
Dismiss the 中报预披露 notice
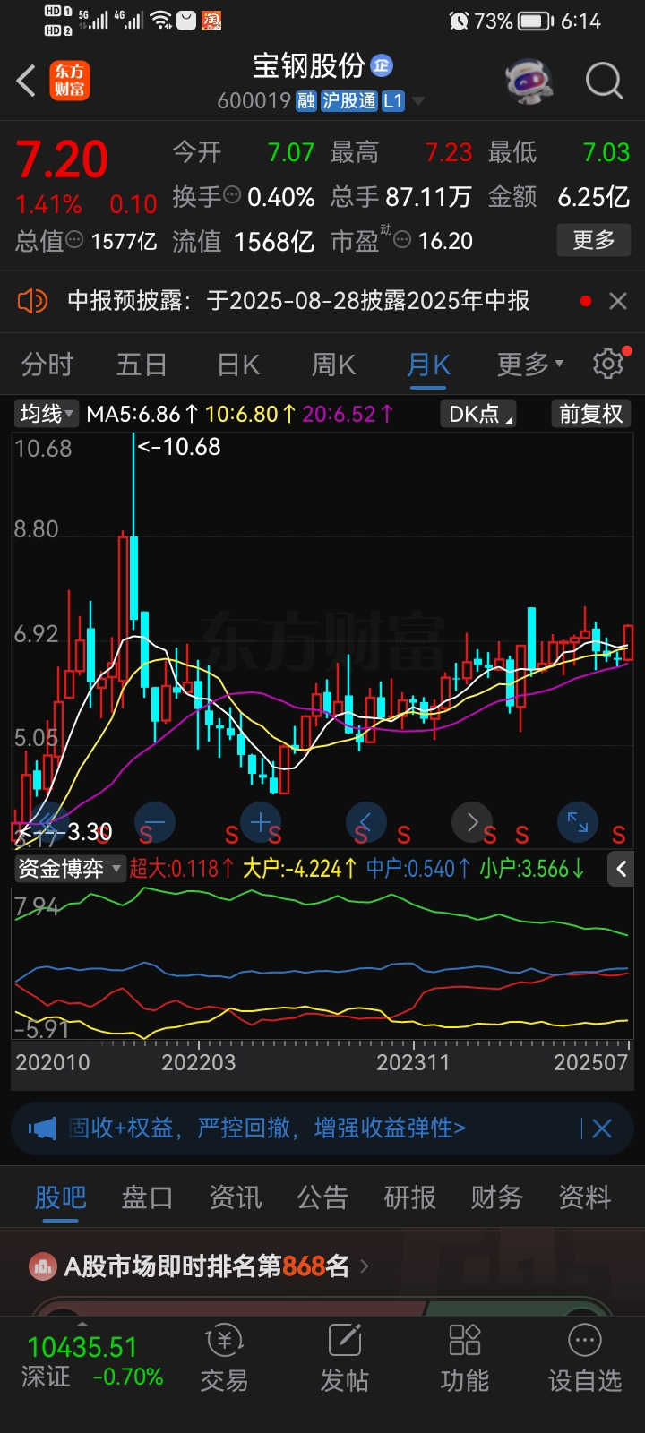tap(618, 301)
